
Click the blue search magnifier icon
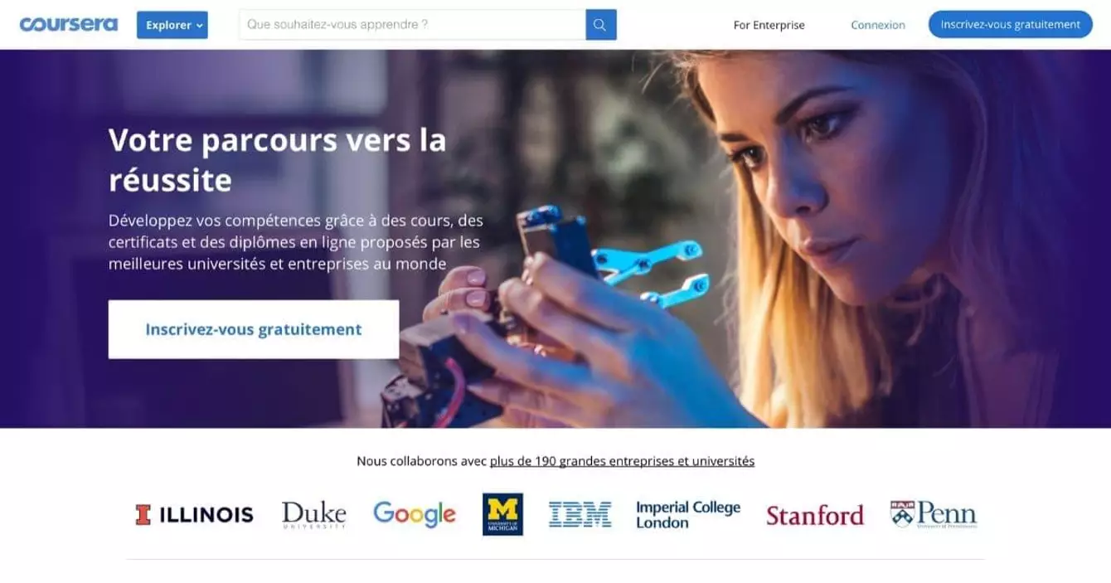(601, 25)
